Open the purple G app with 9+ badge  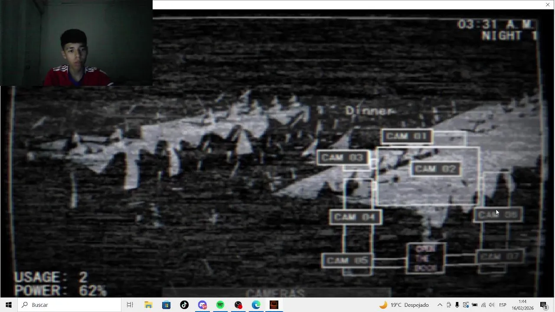(202, 305)
